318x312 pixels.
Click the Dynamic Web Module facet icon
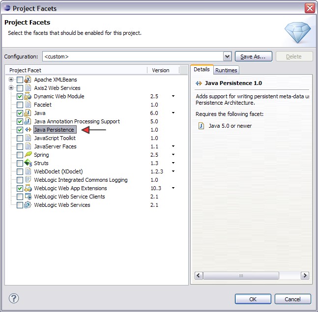coord(28,96)
